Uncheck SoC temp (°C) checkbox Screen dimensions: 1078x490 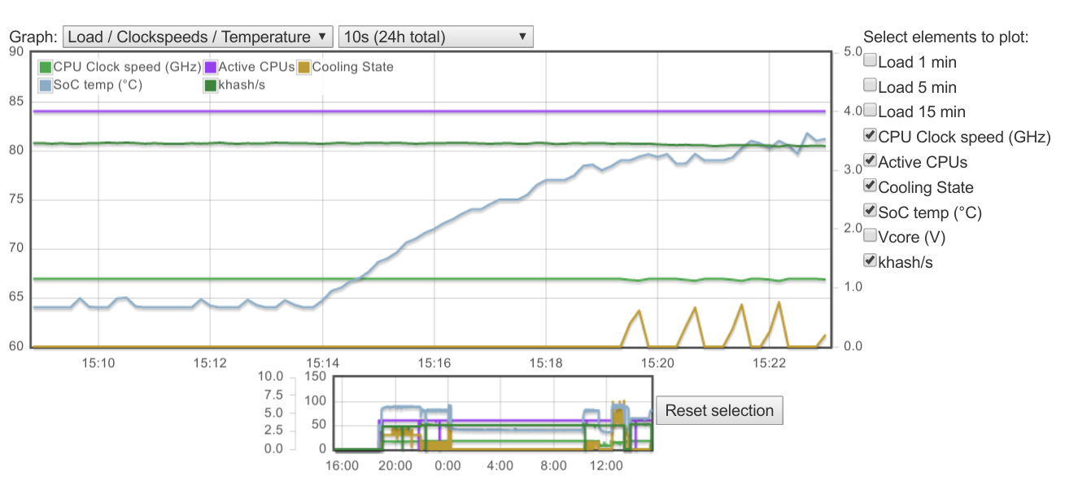pyautogui.click(x=870, y=211)
